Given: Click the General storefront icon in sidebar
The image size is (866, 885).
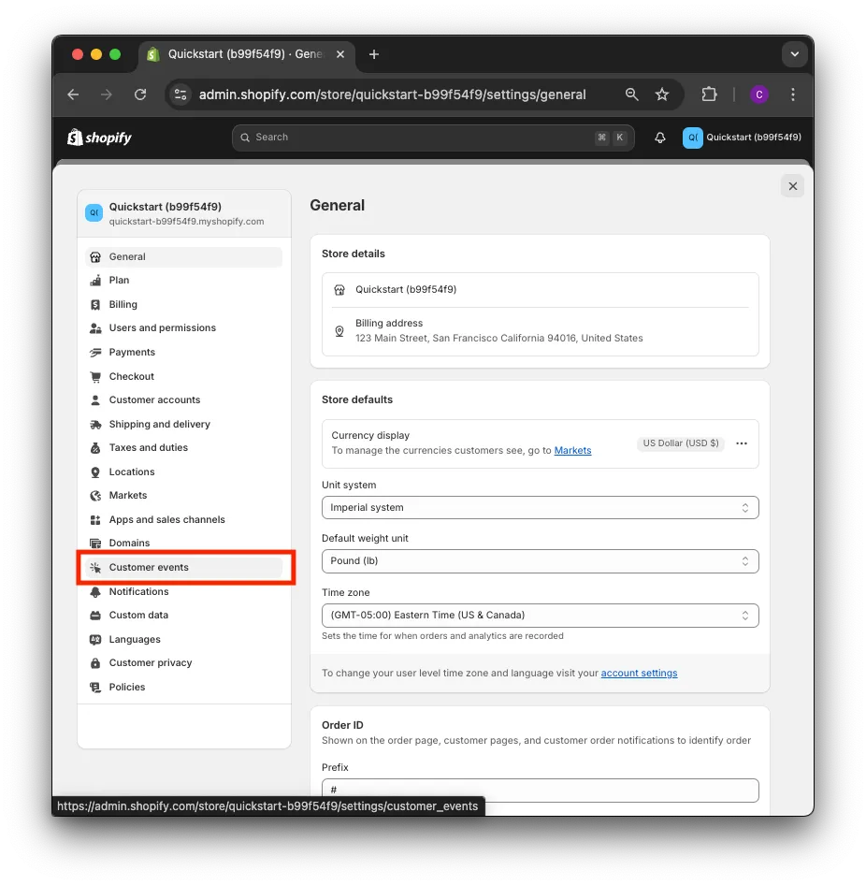Looking at the screenshot, I should coord(95,257).
